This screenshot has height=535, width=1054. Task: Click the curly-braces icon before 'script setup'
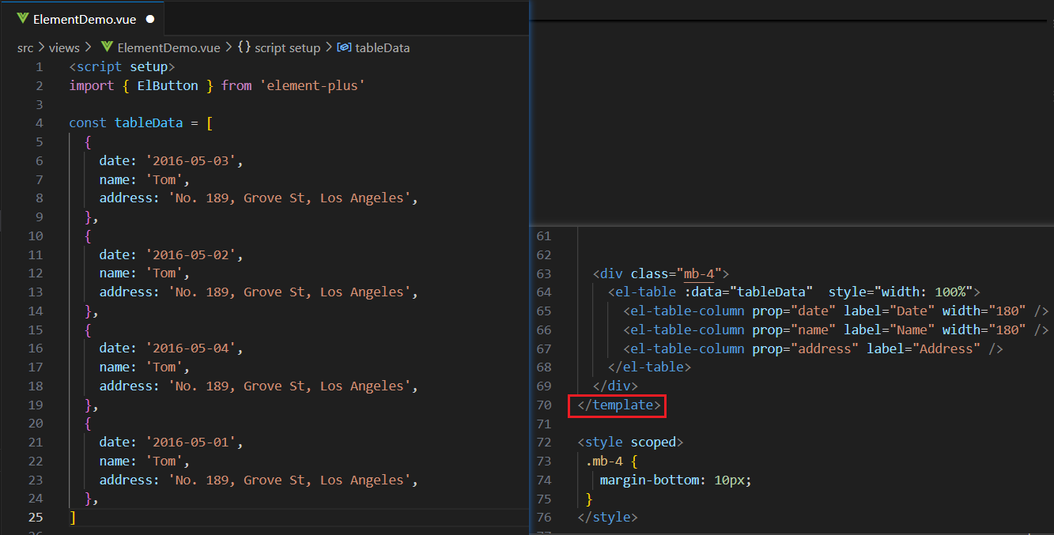coord(244,47)
